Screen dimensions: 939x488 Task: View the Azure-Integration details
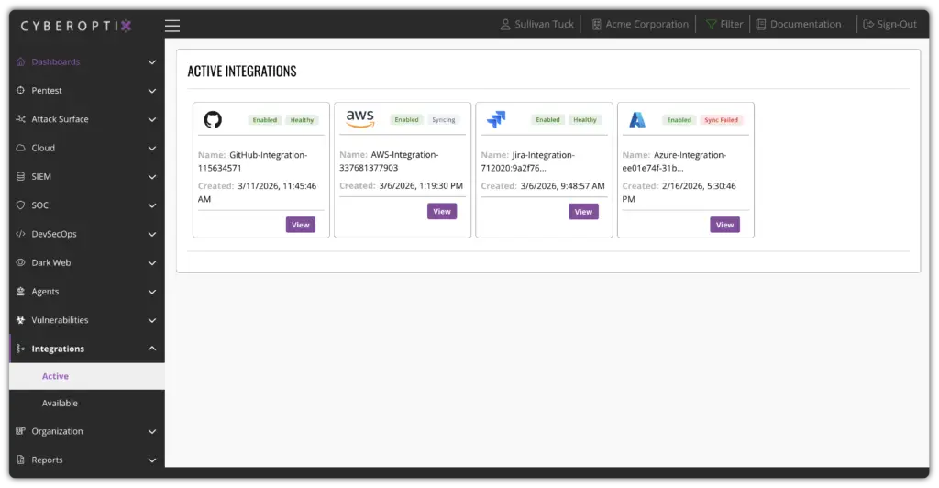coord(724,225)
